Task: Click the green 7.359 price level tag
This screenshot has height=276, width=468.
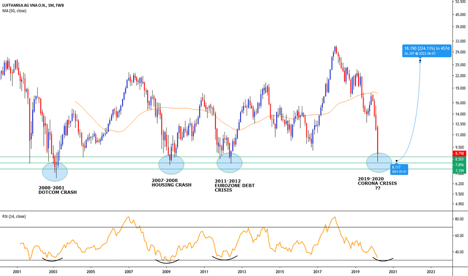Action: tap(459, 171)
